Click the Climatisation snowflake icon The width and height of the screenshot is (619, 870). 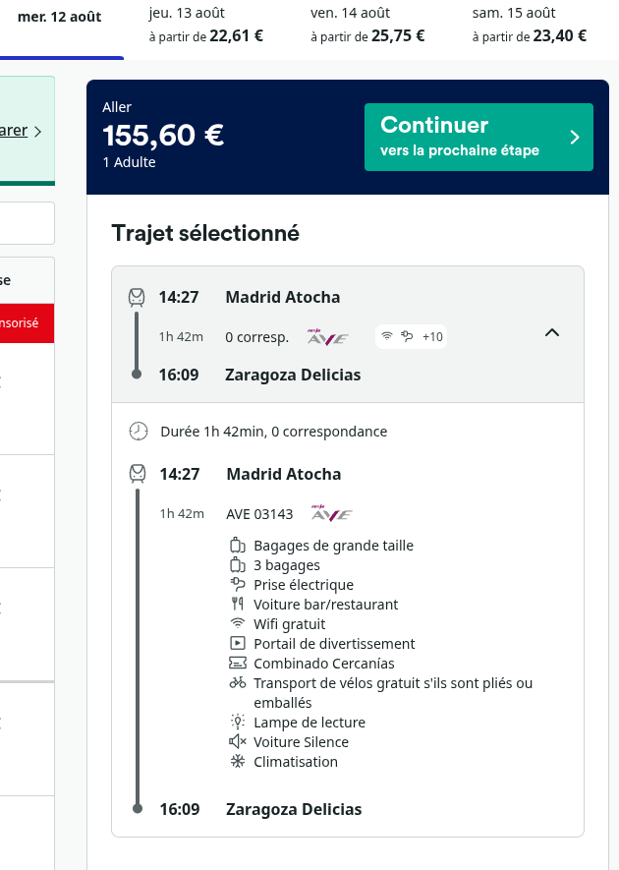pyautogui.click(x=238, y=761)
